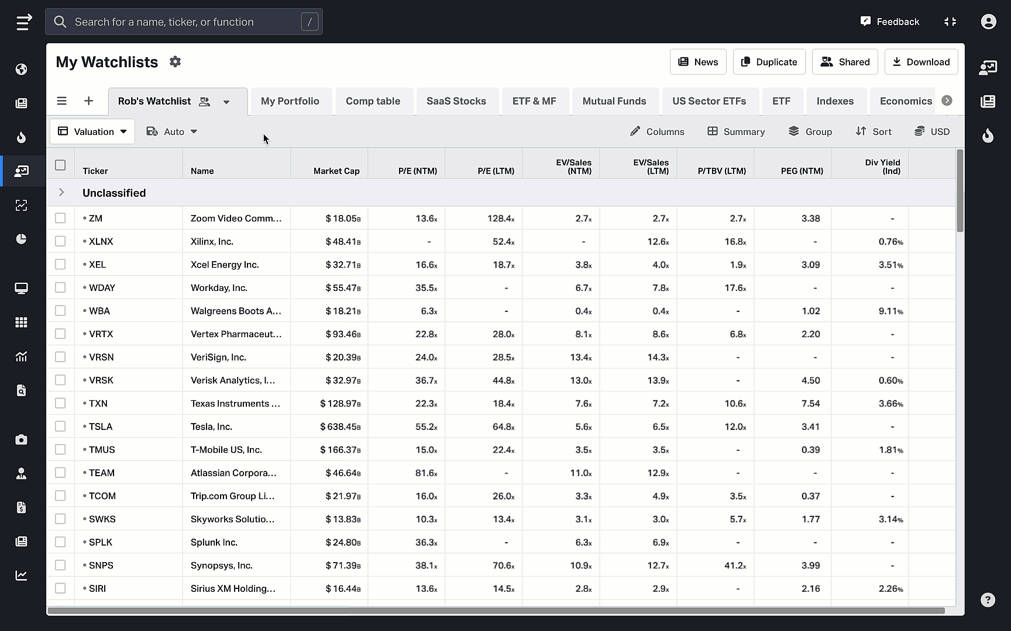Check the XLNX row checkbox
Screen dimensions: 1011x631
60,241
